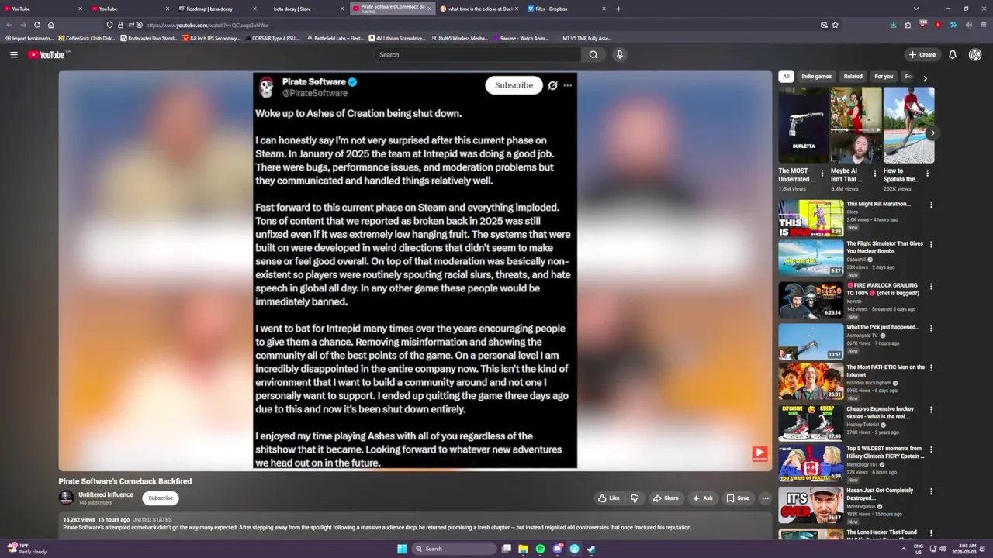Save video to playlist
The width and height of the screenshot is (993, 558).
point(738,498)
